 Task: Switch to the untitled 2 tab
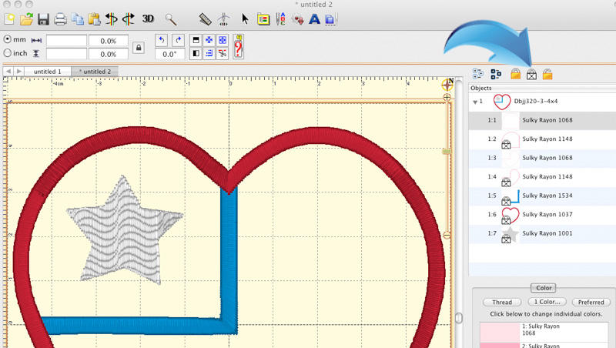point(95,72)
